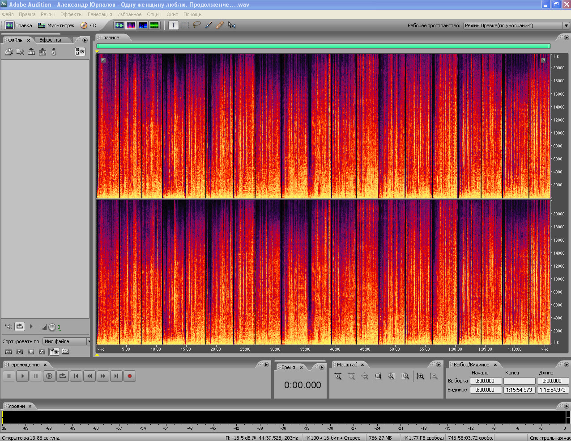Open the Рабочее пространство workspace dropdown
Screen dimensions: 571x441
(516, 25)
